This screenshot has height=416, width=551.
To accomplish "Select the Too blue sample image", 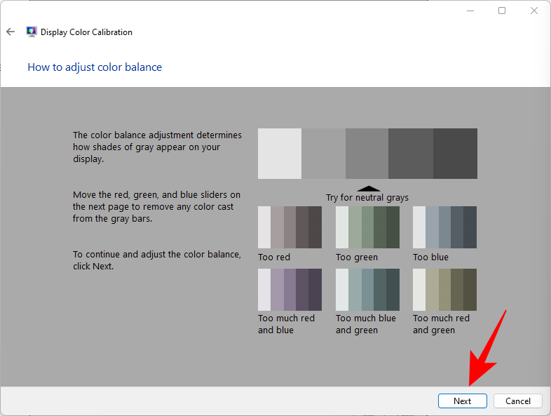I will coord(444,227).
